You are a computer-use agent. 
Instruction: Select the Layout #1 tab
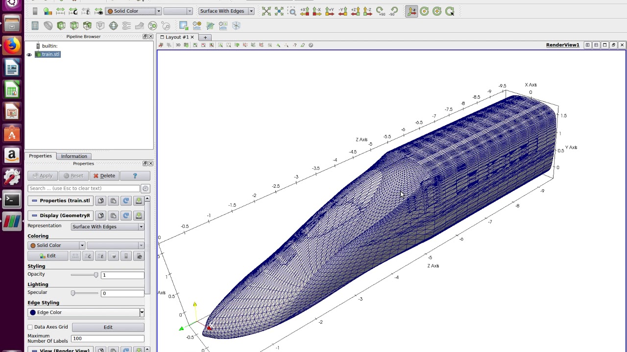click(177, 37)
